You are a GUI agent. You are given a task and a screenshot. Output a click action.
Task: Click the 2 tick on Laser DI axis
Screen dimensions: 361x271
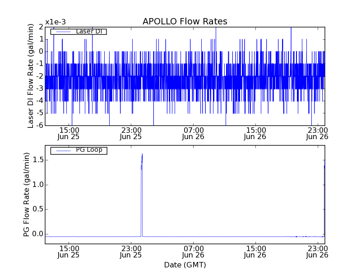click(41, 27)
